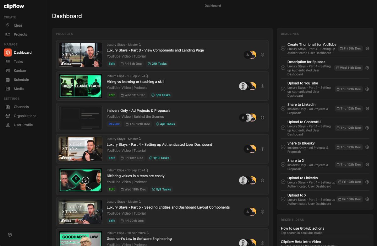Open gear for Share to LinkedIn deadline
This screenshot has height=246, width=377.
pyautogui.click(x=367, y=109)
